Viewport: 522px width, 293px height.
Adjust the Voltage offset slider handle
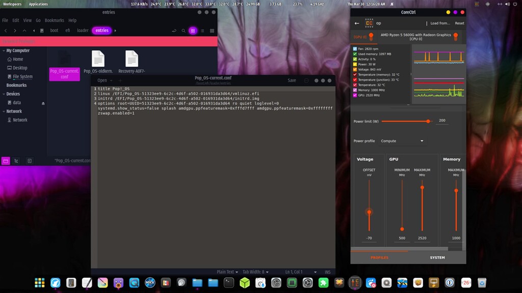369,212
